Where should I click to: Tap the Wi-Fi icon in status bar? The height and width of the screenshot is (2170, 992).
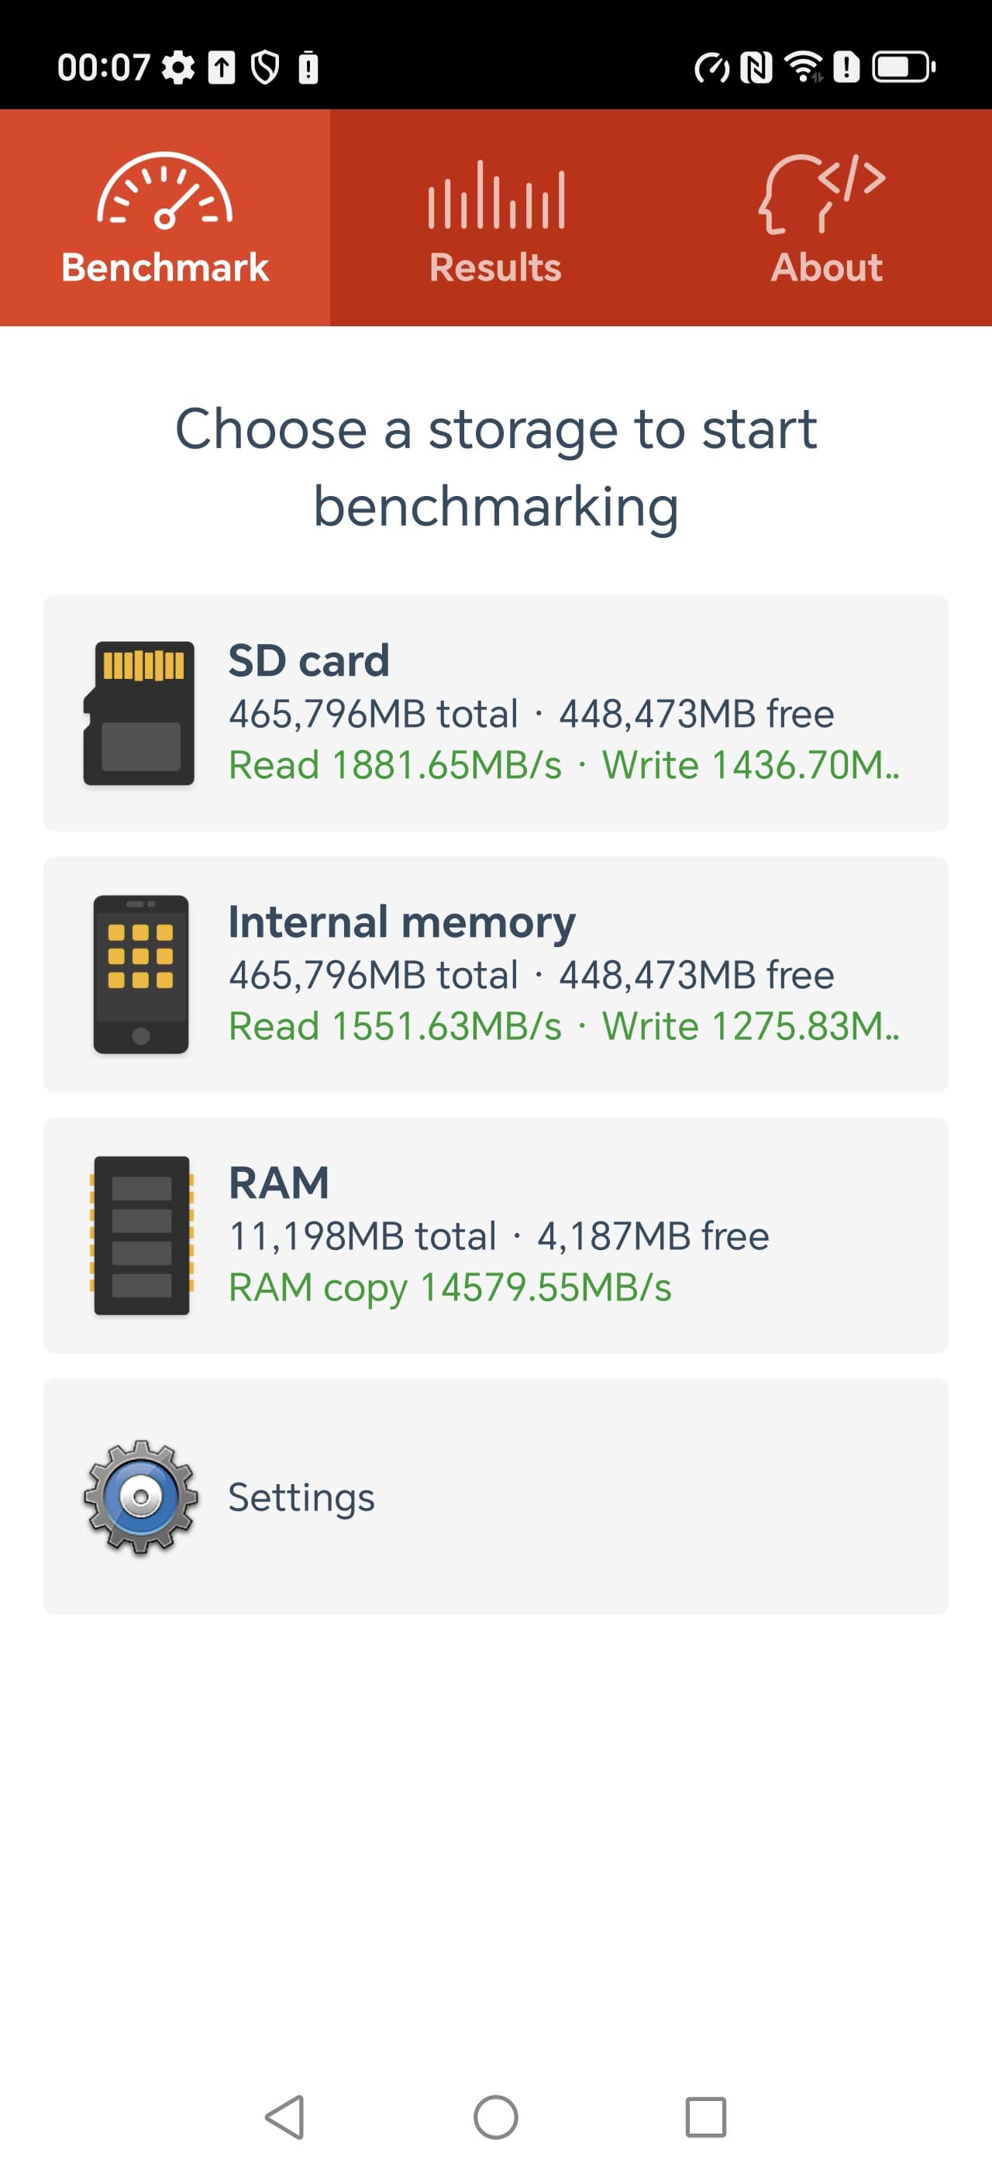804,67
